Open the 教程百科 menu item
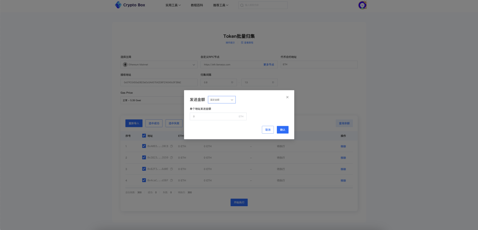Viewport: 478px width, 230px height. click(x=197, y=5)
